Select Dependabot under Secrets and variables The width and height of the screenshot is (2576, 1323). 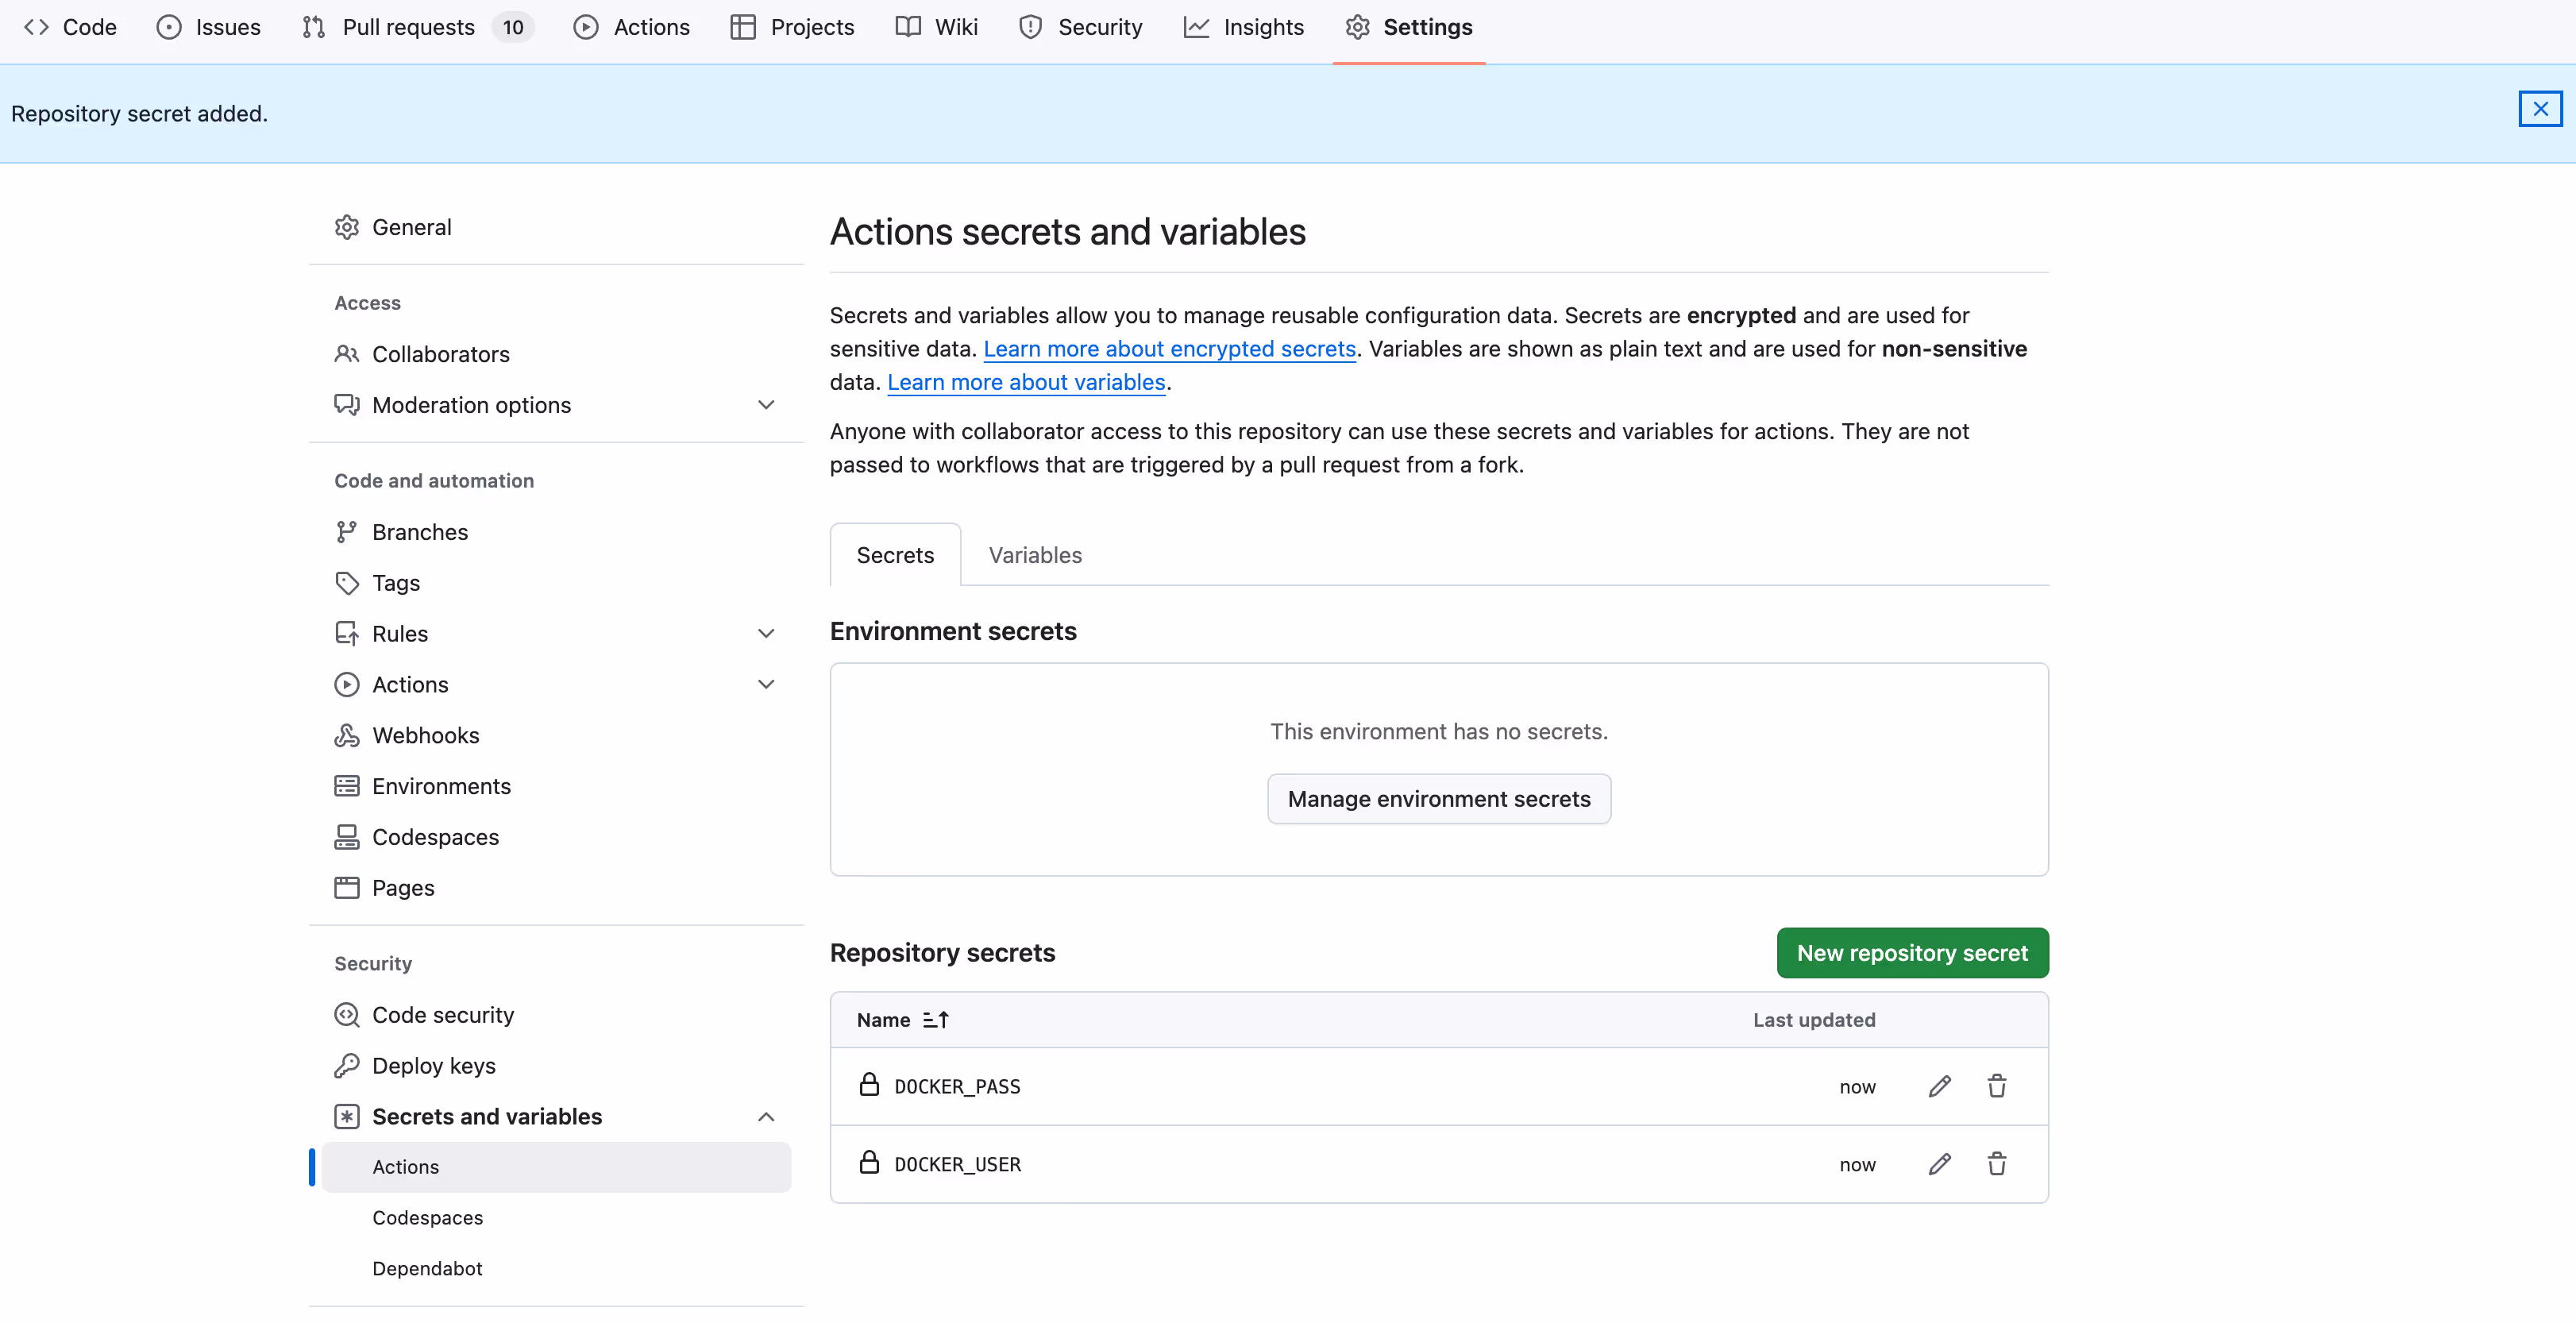(x=556, y=1269)
